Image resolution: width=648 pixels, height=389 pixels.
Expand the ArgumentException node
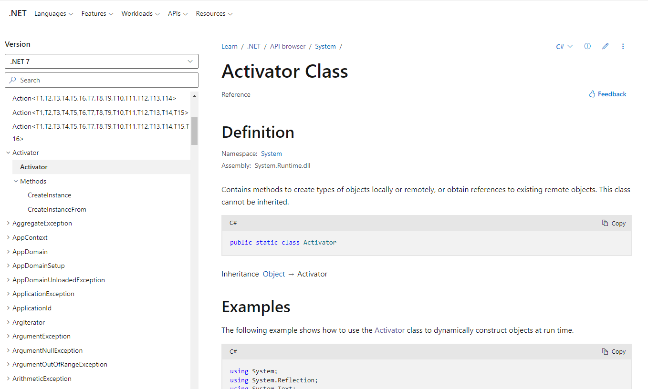pyautogui.click(x=8, y=336)
